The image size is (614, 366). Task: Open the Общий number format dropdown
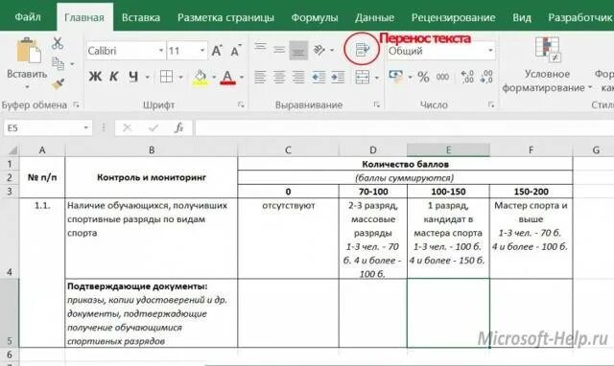pyautogui.click(x=490, y=51)
